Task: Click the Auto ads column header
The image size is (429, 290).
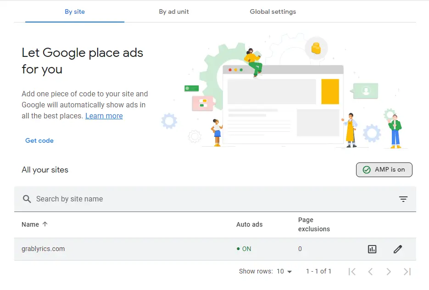Action: pos(249,225)
